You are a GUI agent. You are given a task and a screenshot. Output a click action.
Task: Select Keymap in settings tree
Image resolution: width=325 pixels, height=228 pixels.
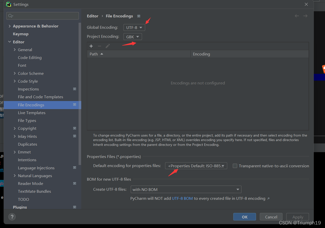click(x=21, y=34)
